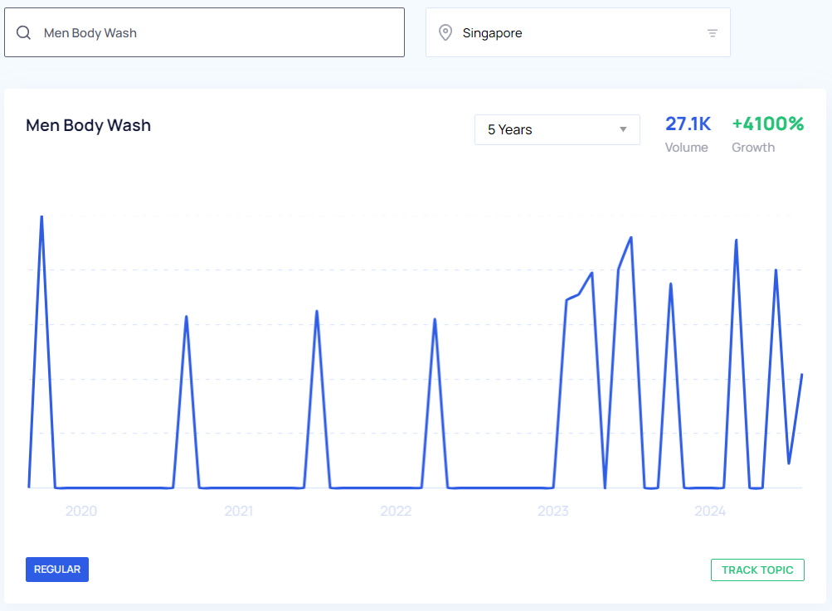This screenshot has width=832, height=611.
Task: Click the magnifying glass search icon
Action: pyautogui.click(x=24, y=33)
